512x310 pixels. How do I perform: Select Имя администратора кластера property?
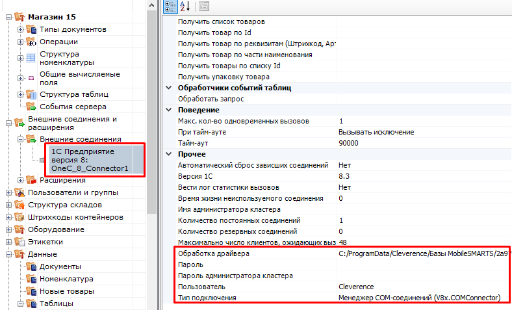229,209
